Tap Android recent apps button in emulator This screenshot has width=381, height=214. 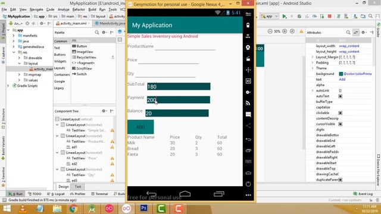pyautogui.click(x=219, y=194)
